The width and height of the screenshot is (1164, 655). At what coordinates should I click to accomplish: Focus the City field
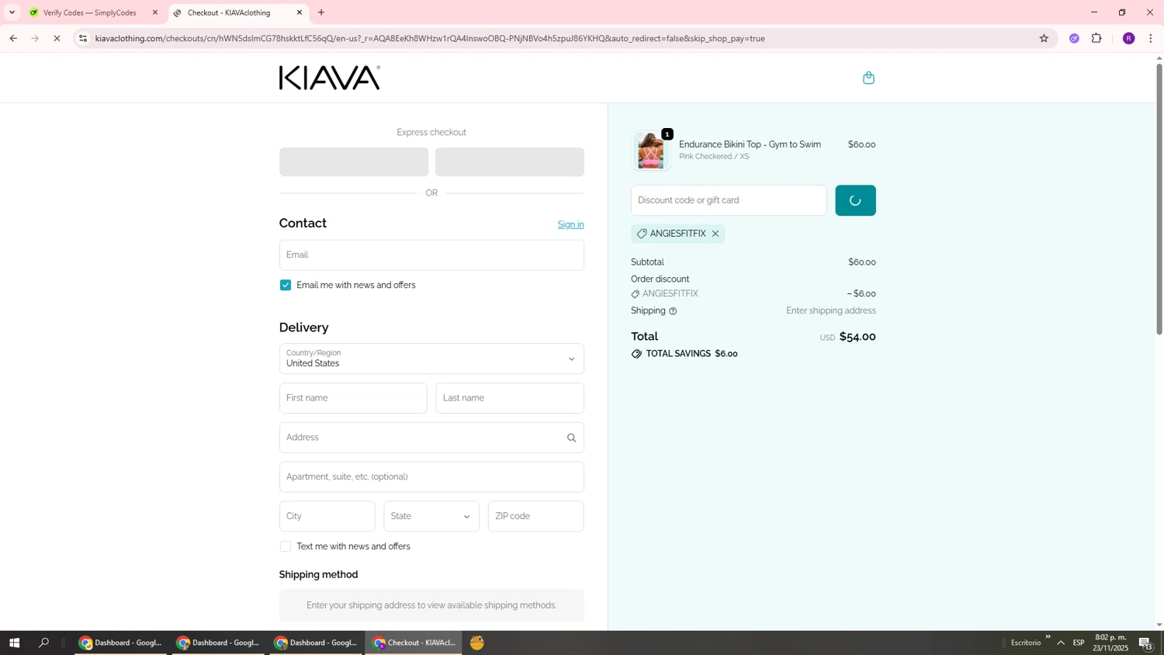pos(327,517)
